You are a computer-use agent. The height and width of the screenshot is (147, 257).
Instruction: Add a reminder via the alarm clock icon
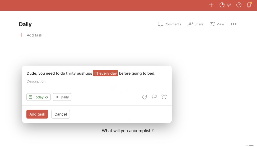tap(164, 97)
